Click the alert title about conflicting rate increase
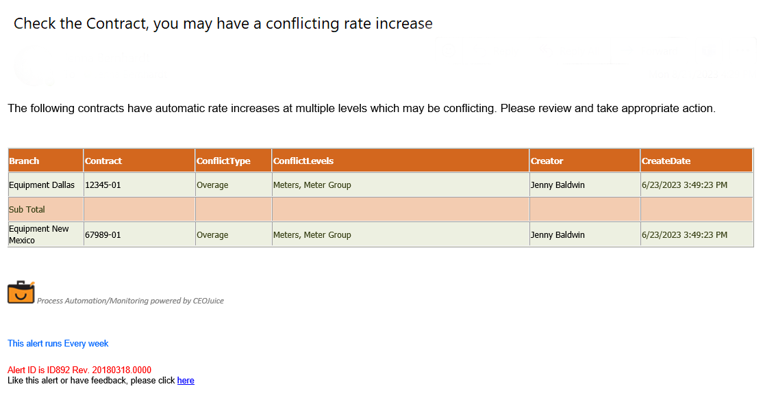 tap(223, 24)
